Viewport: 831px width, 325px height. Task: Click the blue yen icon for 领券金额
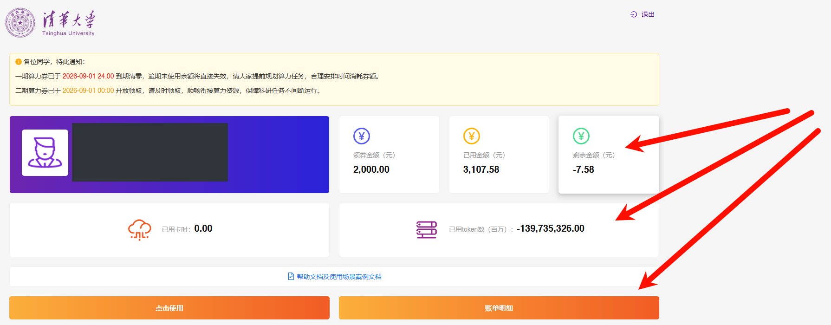[362, 136]
